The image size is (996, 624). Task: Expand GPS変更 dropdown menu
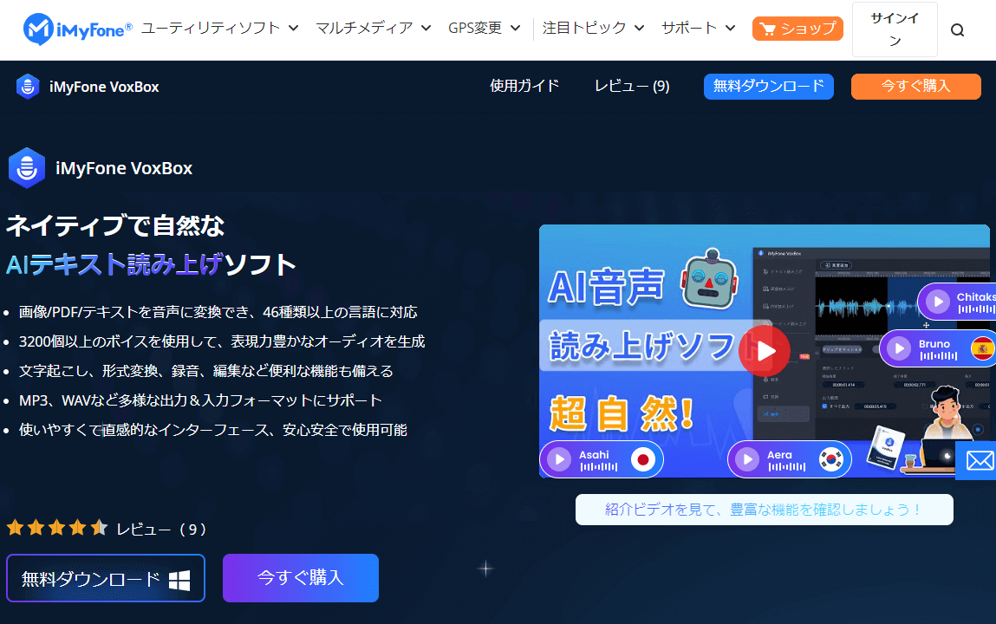click(485, 28)
